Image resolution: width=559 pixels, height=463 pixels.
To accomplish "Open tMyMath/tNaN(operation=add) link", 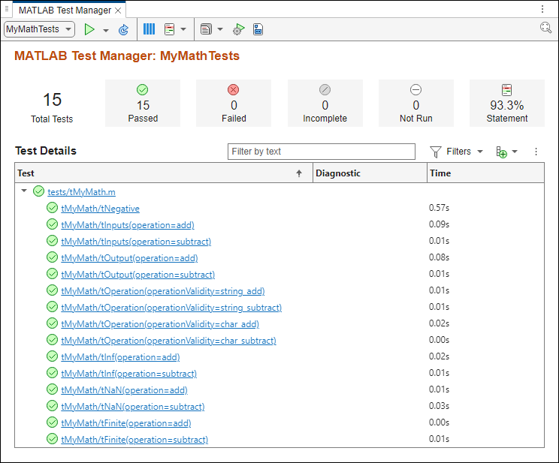I will coord(124,390).
